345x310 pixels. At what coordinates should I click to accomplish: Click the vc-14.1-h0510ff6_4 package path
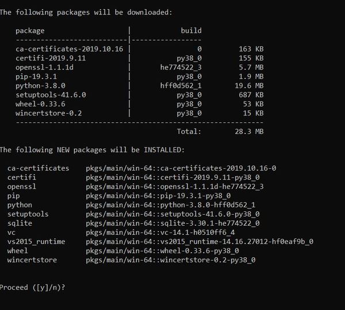click(160, 232)
